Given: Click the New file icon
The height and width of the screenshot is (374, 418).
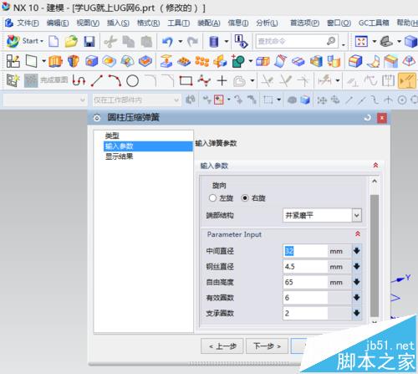Looking at the screenshot, I should coord(54,42).
